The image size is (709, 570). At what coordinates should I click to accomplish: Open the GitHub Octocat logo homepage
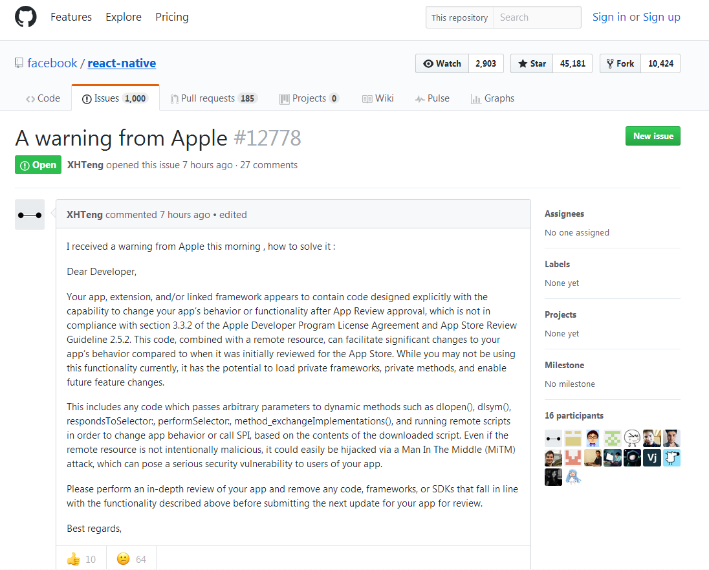(x=25, y=17)
